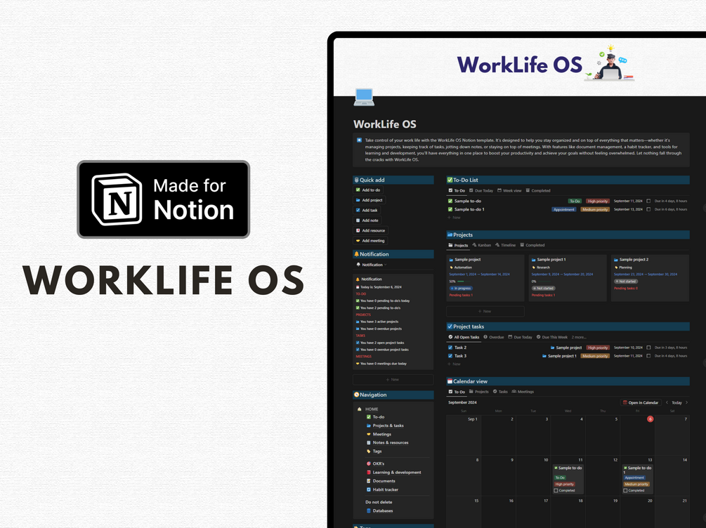Viewport: 706px width, 528px height.
Task: Open the Sample to-do event on September 11
Action: point(568,480)
